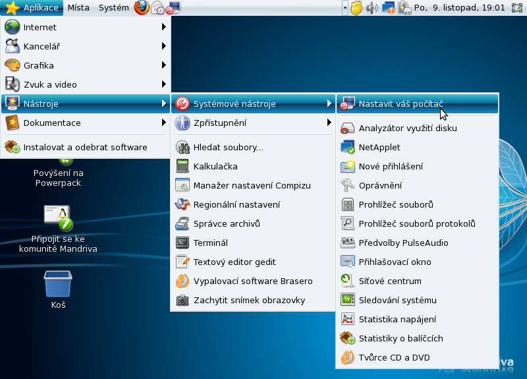Click the Síťové centrum icon
Screen dimensions: 527x379
348,281
